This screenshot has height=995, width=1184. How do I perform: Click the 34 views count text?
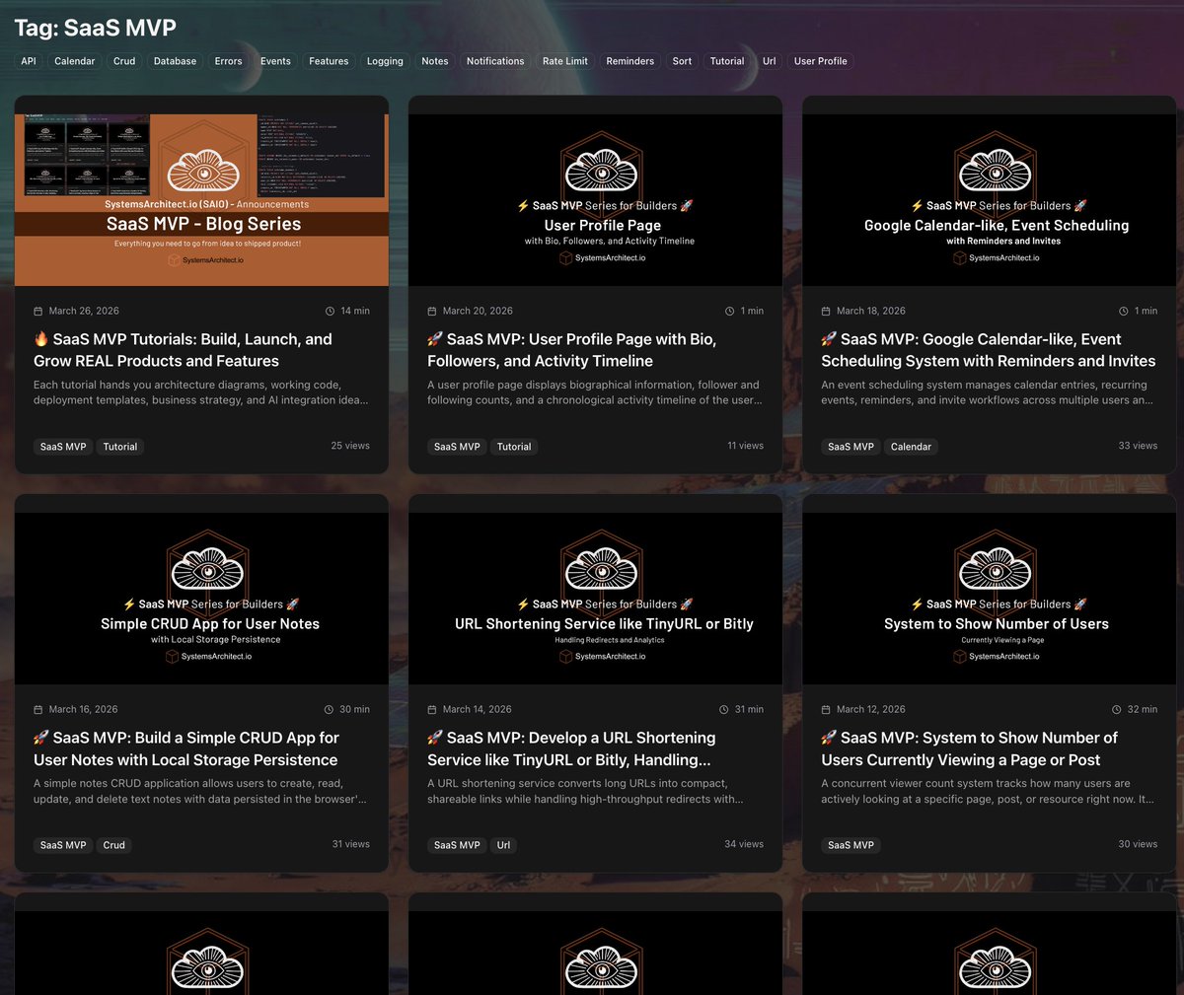(744, 844)
